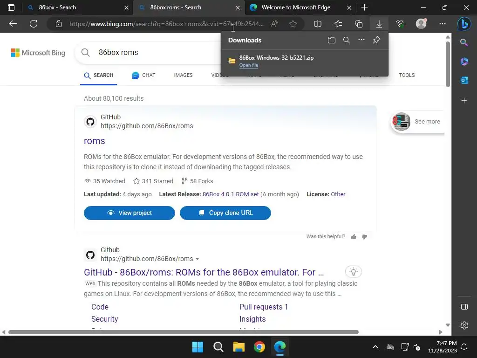Click the vertical page scrollbar
Image resolution: width=477 pixels, height=358 pixels.
click(448, 64)
